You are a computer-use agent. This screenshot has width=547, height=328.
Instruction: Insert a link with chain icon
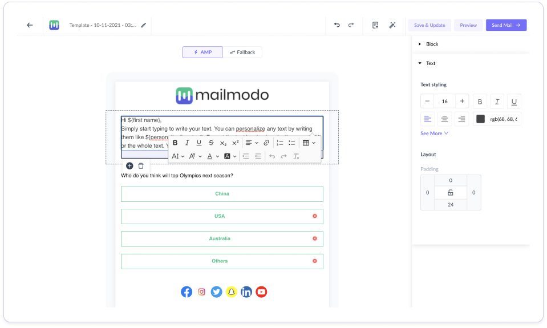pyautogui.click(x=266, y=143)
